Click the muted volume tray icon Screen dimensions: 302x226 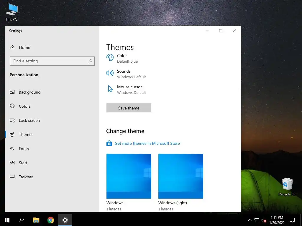coord(264,220)
